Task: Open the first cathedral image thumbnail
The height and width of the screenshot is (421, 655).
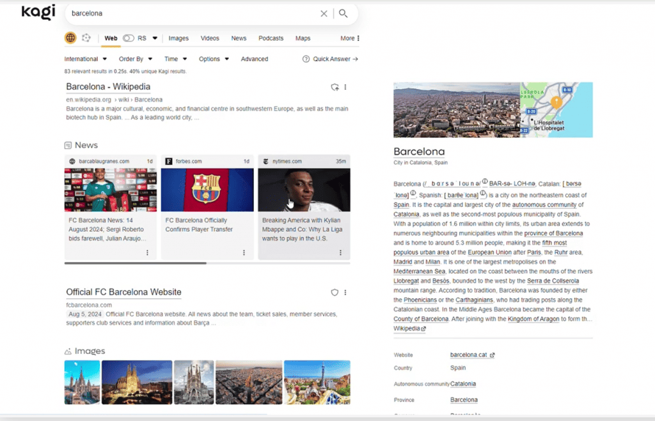Action: tap(82, 382)
